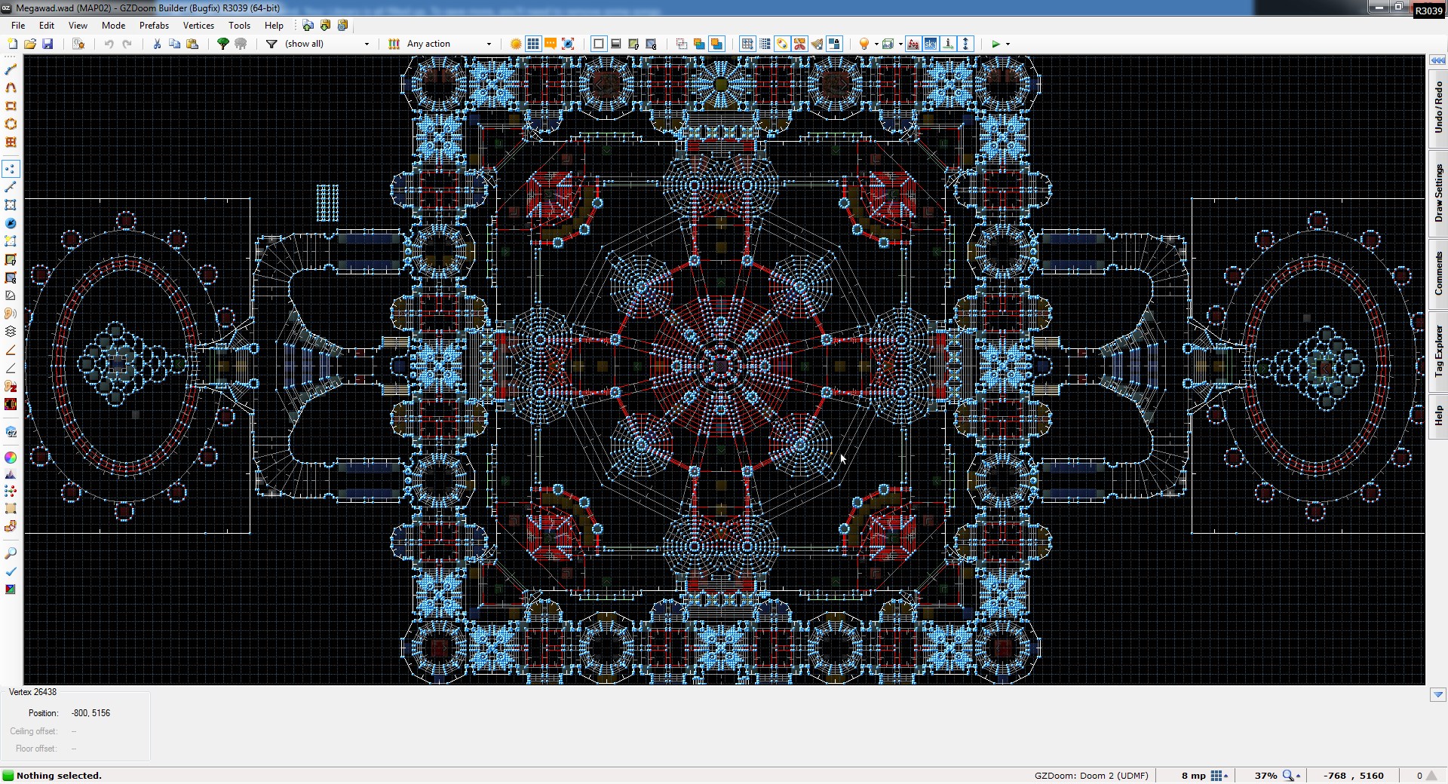1448x784 pixels.
Task: Open the 'Any action' linedef filter dropdown
Action: (489, 44)
